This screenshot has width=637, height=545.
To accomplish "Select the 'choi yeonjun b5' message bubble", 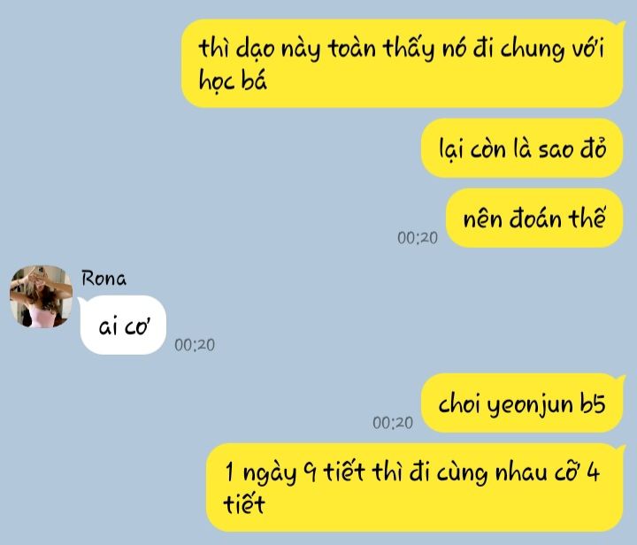I will pos(522,403).
